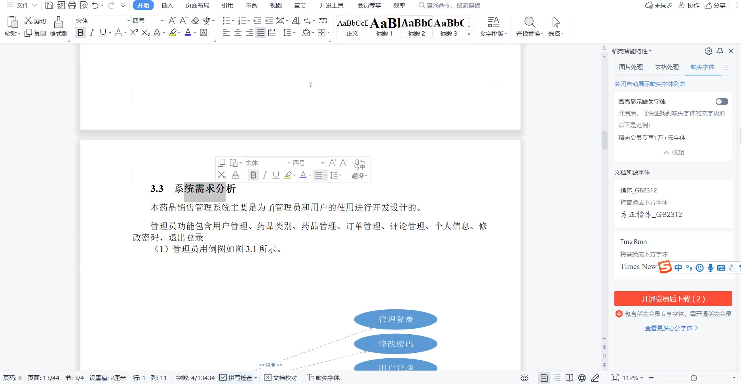Click the Find and Replace magnifier icon
Screen dimensions: 741x384
[x=530, y=22]
